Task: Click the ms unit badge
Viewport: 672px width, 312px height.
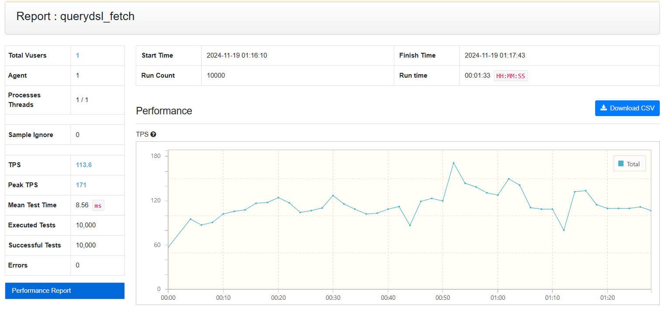Action: [98, 206]
